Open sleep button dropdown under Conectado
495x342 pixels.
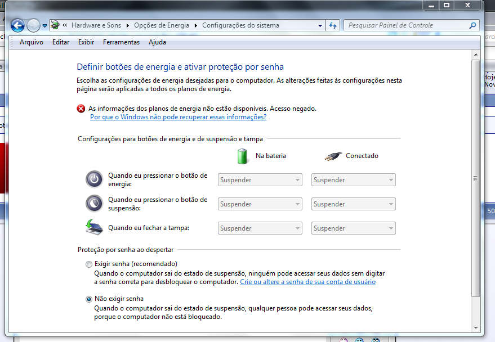click(353, 204)
